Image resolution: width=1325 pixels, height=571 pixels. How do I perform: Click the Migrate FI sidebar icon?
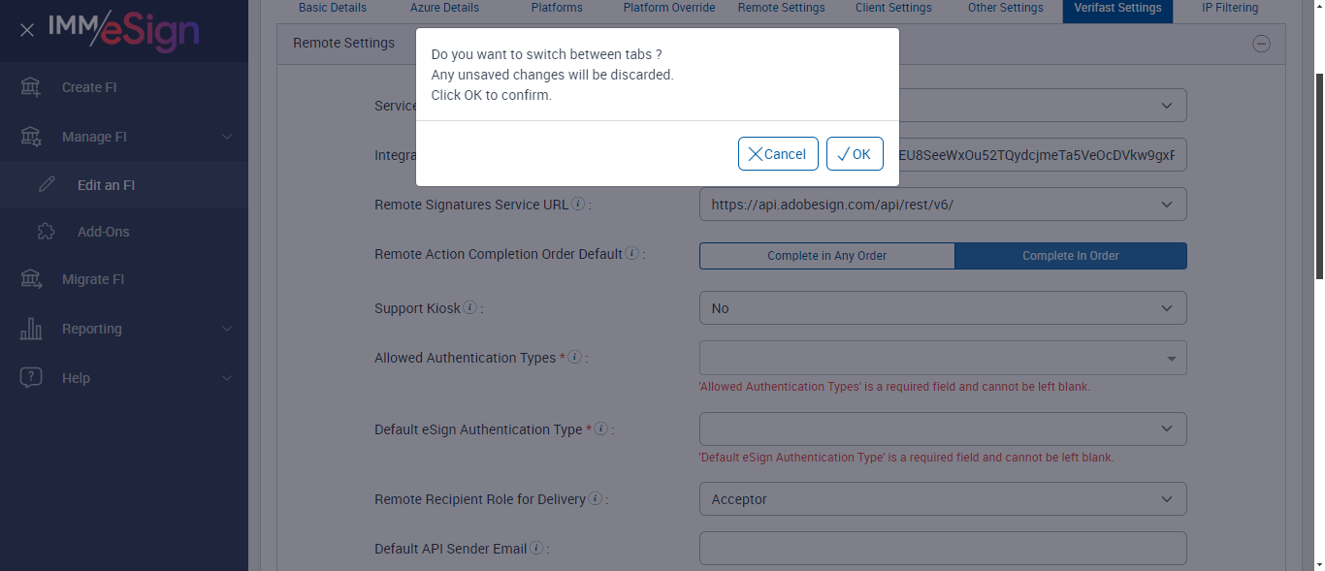[31, 279]
